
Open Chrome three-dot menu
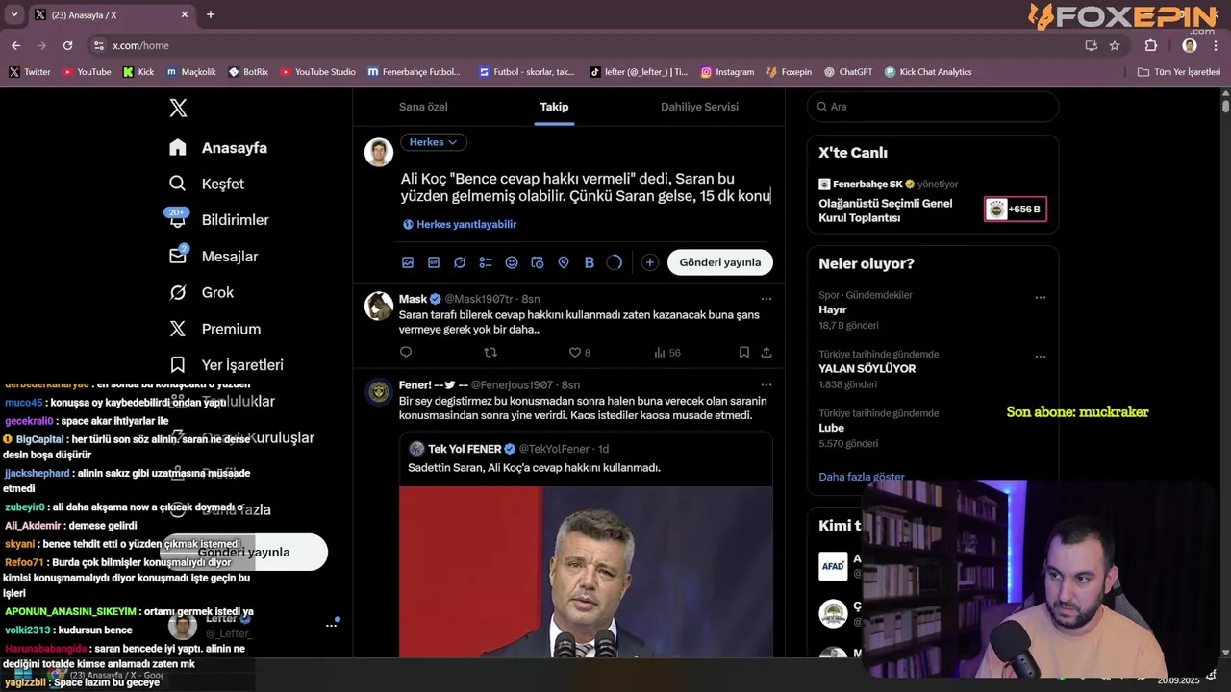coord(1216,45)
